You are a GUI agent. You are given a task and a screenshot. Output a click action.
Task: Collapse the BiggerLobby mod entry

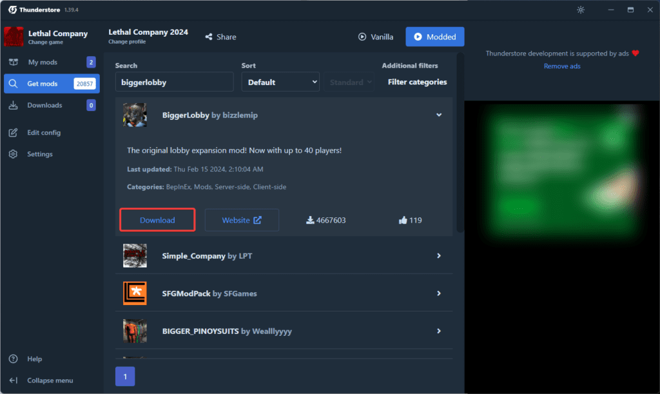[439, 115]
